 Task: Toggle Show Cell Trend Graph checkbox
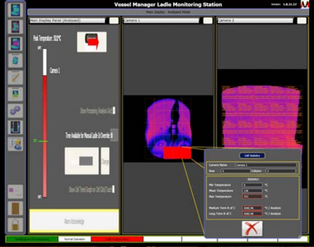pos(114,190)
